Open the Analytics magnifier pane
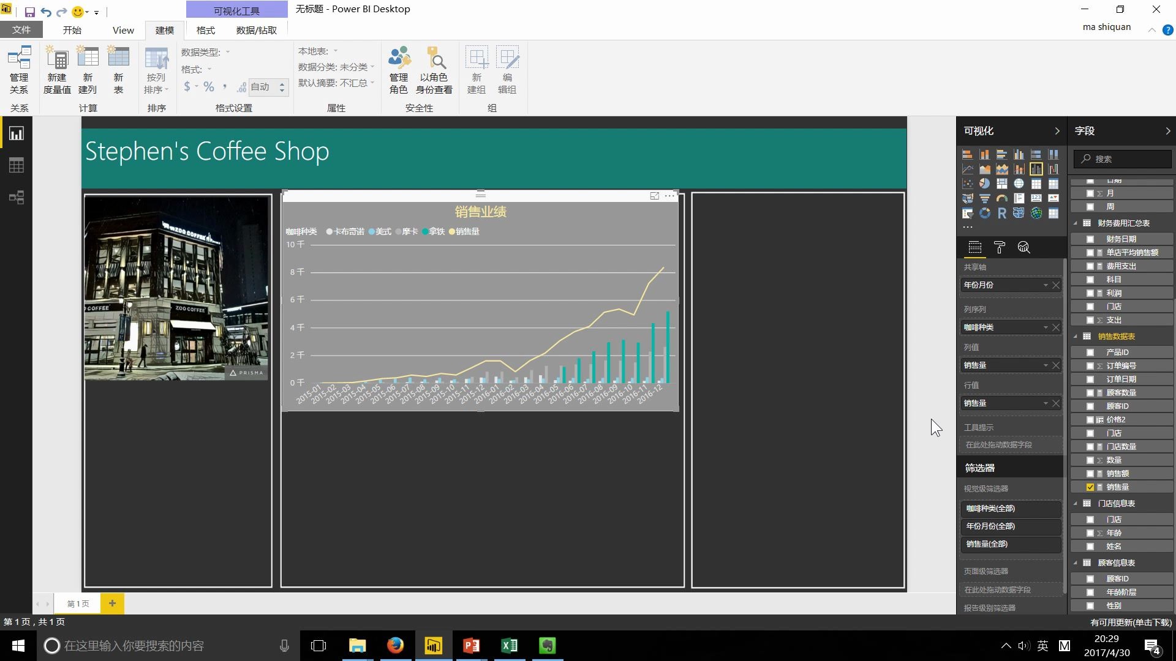1176x661 pixels. point(1023,247)
